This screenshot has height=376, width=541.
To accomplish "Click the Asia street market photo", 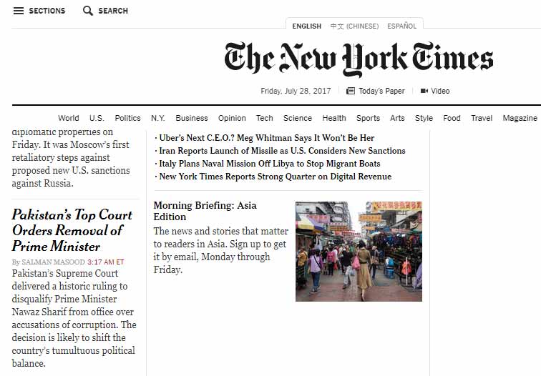I will click(x=359, y=251).
